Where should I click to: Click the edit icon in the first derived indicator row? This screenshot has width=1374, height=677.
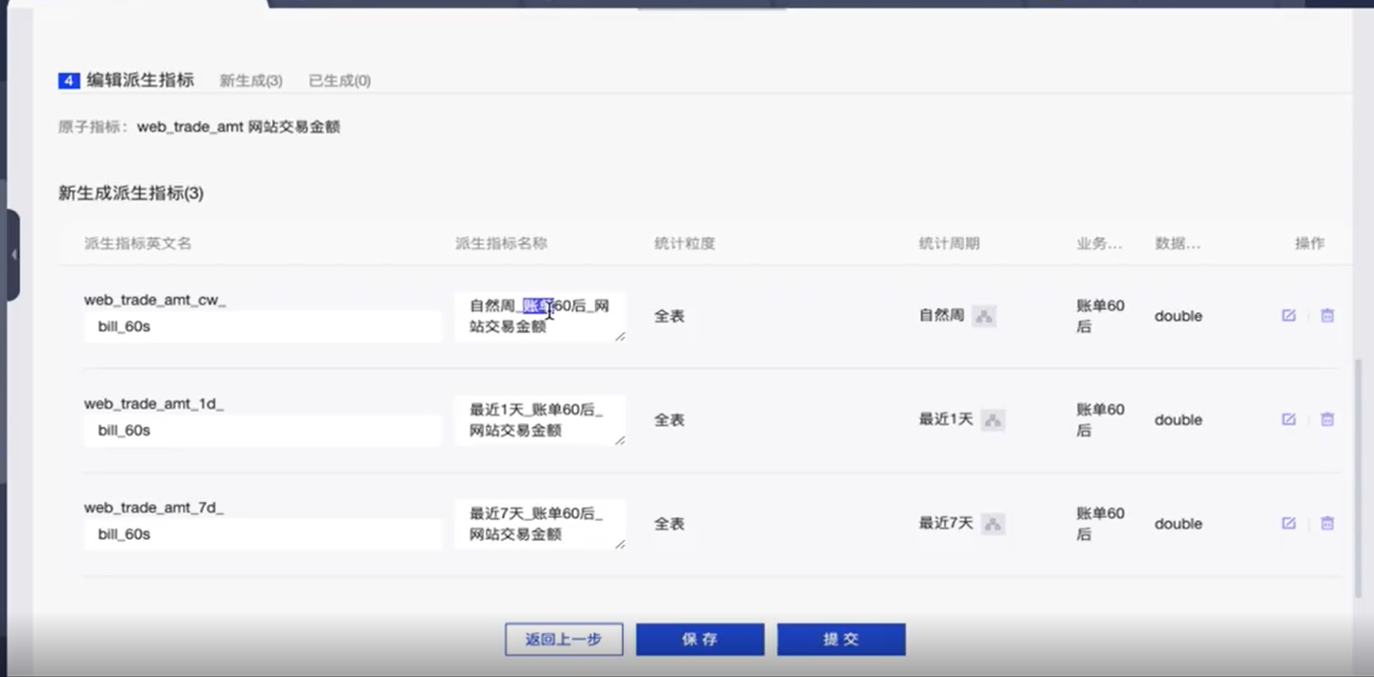tap(1288, 314)
